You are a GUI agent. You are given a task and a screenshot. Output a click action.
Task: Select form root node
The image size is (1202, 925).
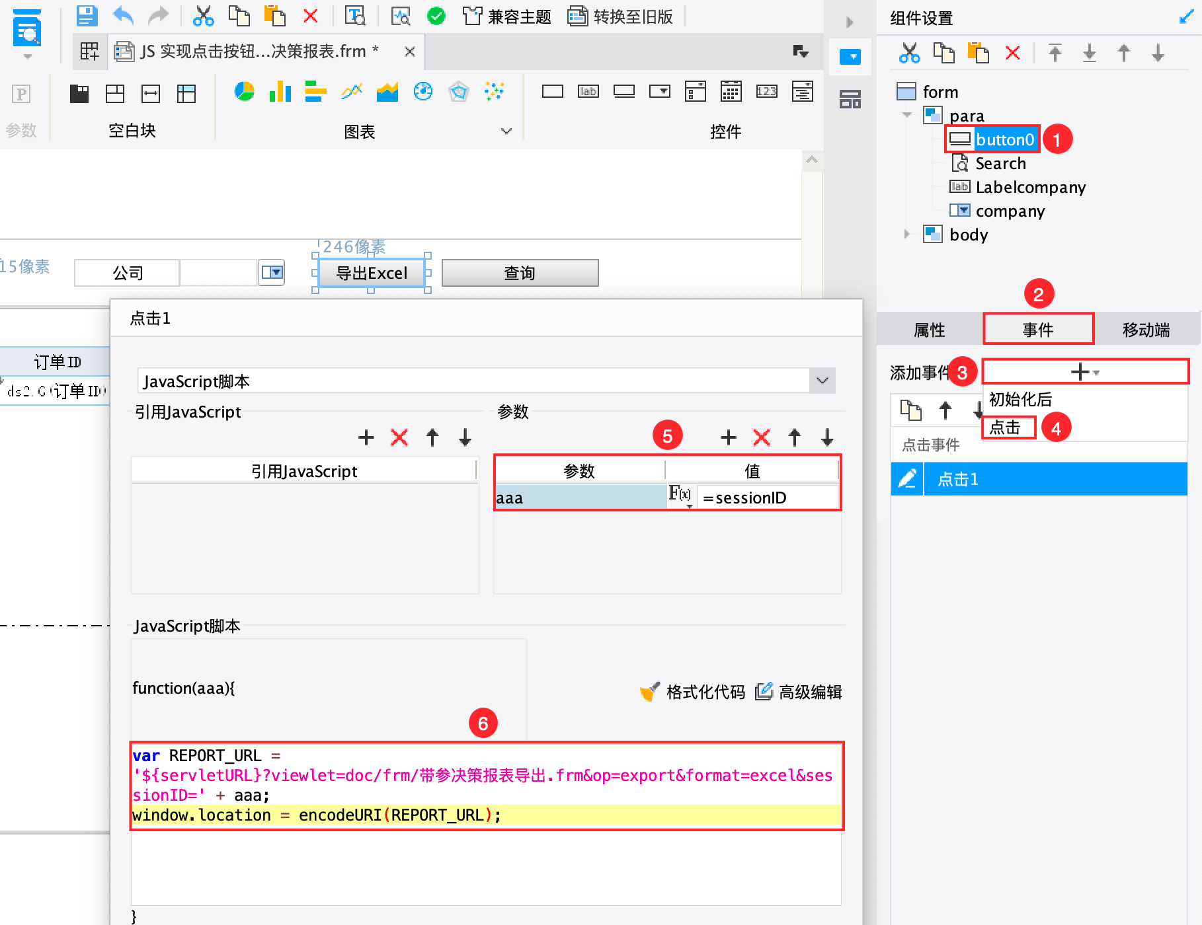928,91
